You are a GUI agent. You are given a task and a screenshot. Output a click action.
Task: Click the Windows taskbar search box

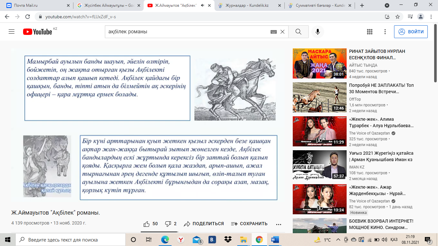point(71,240)
